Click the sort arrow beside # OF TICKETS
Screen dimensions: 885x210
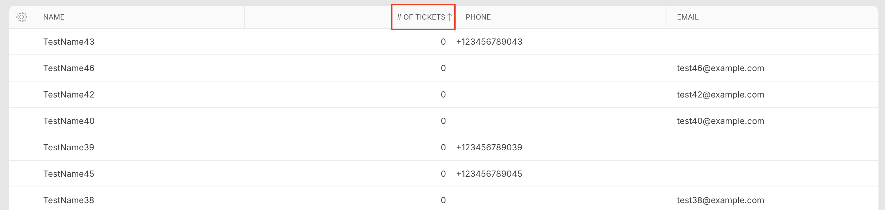click(x=449, y=17)
